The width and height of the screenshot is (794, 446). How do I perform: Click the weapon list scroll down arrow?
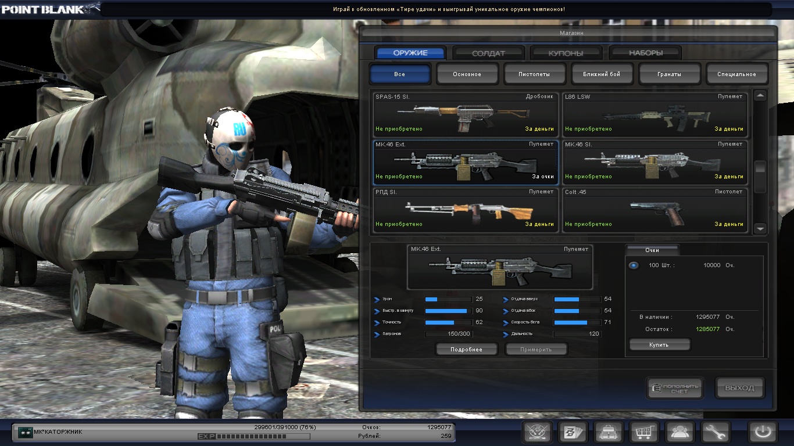pyautogui.click(x=760, y=229)
